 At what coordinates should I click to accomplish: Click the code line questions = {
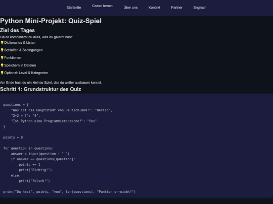[16, 105]
